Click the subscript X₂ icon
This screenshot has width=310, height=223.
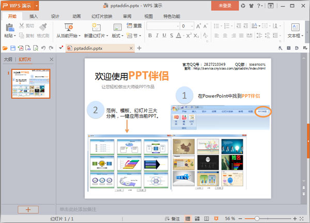196,36
